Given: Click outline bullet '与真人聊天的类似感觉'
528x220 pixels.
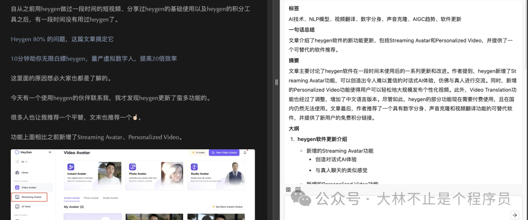Looking at the screenshot, I should click(x=341, y=170).
